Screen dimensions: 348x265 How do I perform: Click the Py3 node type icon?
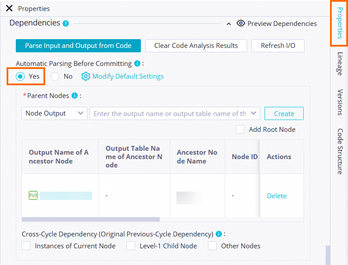(33, 196)
